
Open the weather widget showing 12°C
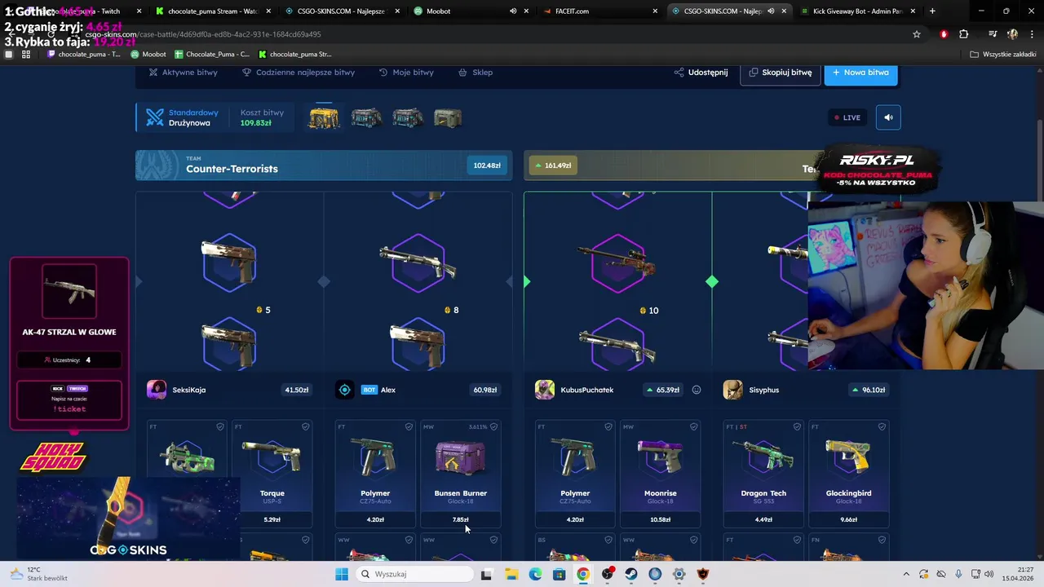coord(37,574)
